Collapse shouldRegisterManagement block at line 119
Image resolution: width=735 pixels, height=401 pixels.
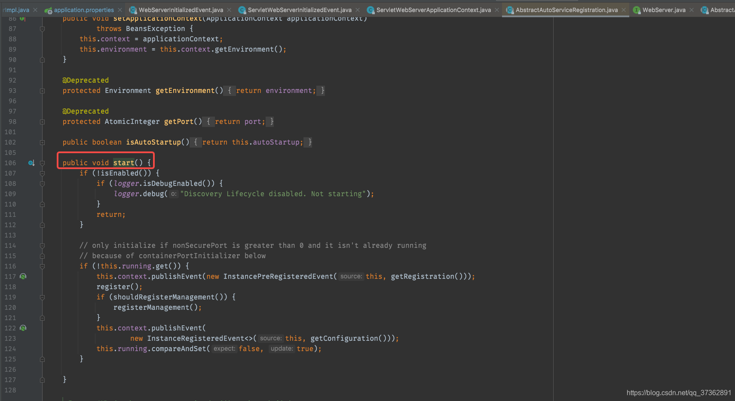(x=42, y=297)
